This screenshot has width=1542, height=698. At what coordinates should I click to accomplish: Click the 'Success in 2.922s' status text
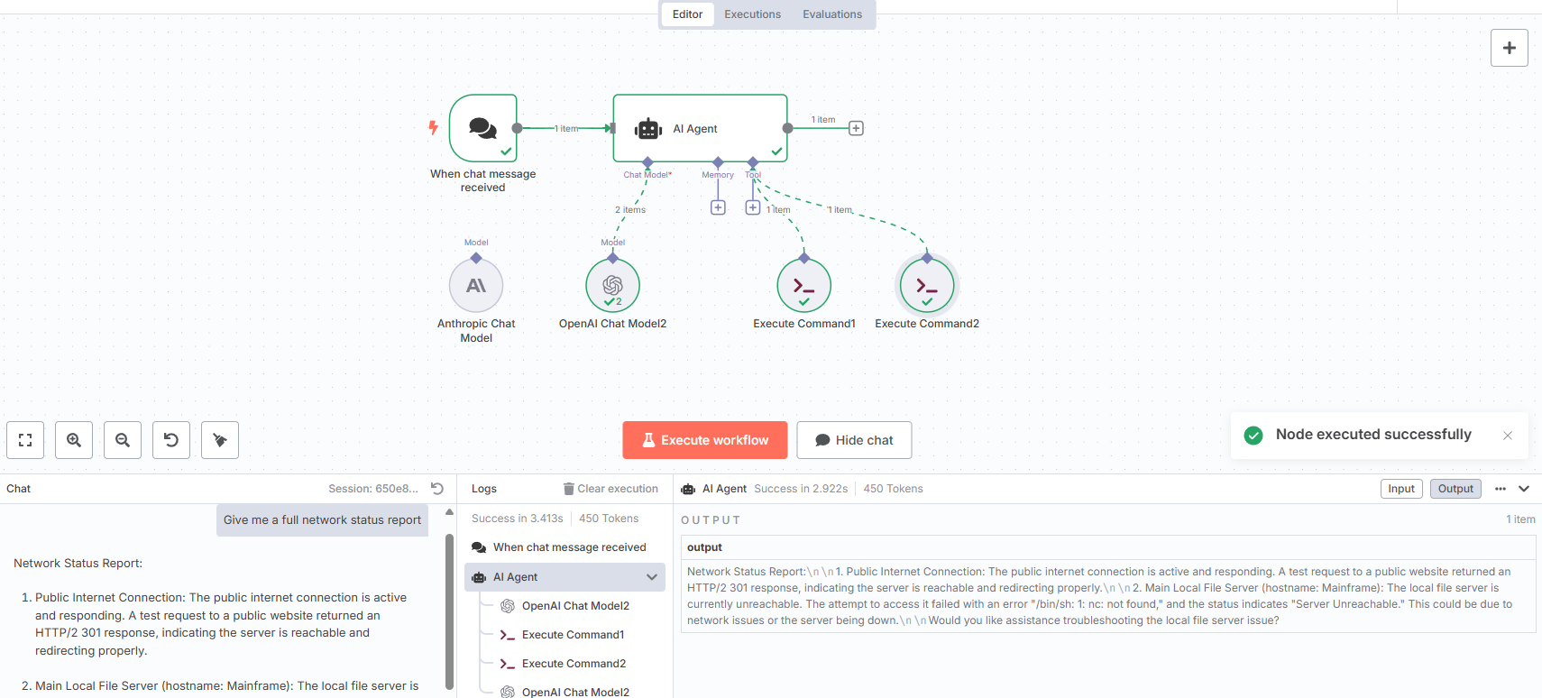click(801, 489)
